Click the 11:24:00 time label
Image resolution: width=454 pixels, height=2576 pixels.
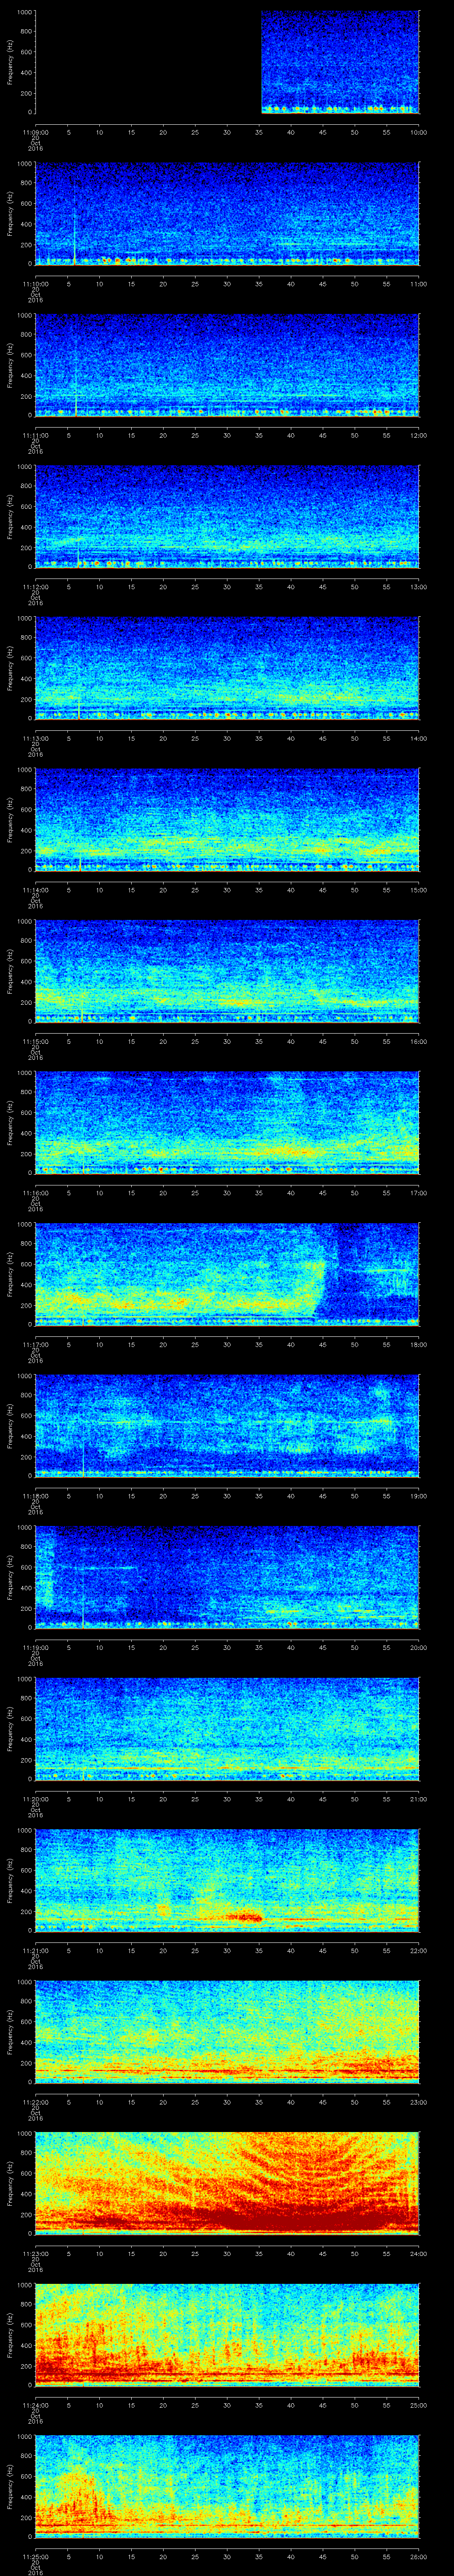(36, 2405)
